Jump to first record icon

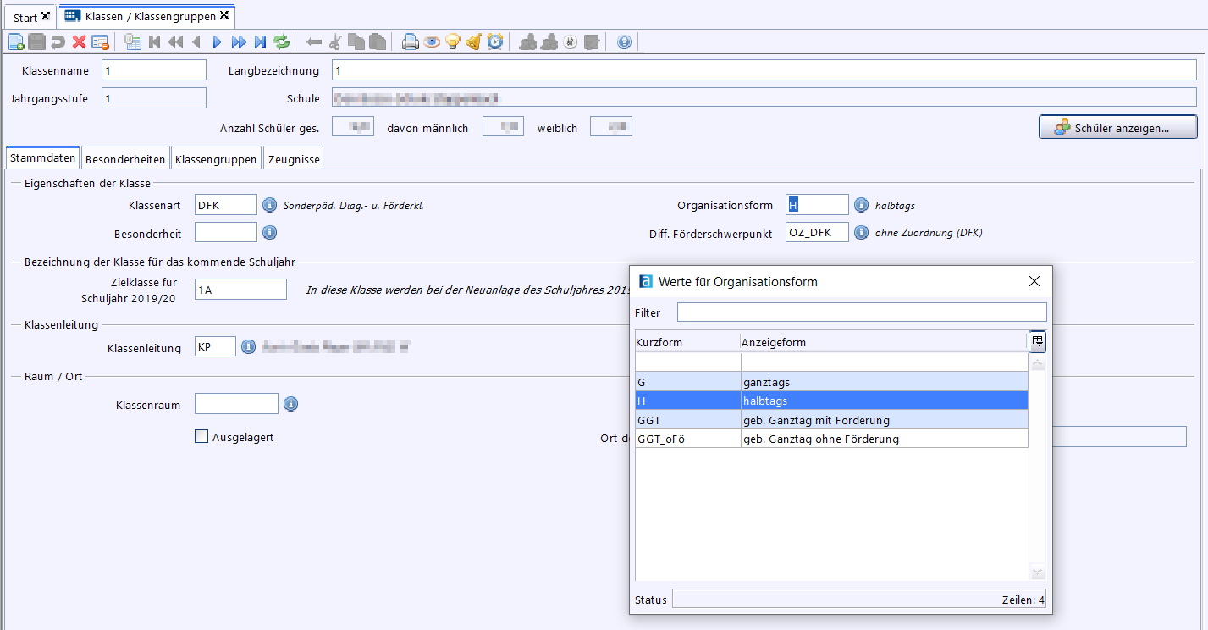point(155,41)
